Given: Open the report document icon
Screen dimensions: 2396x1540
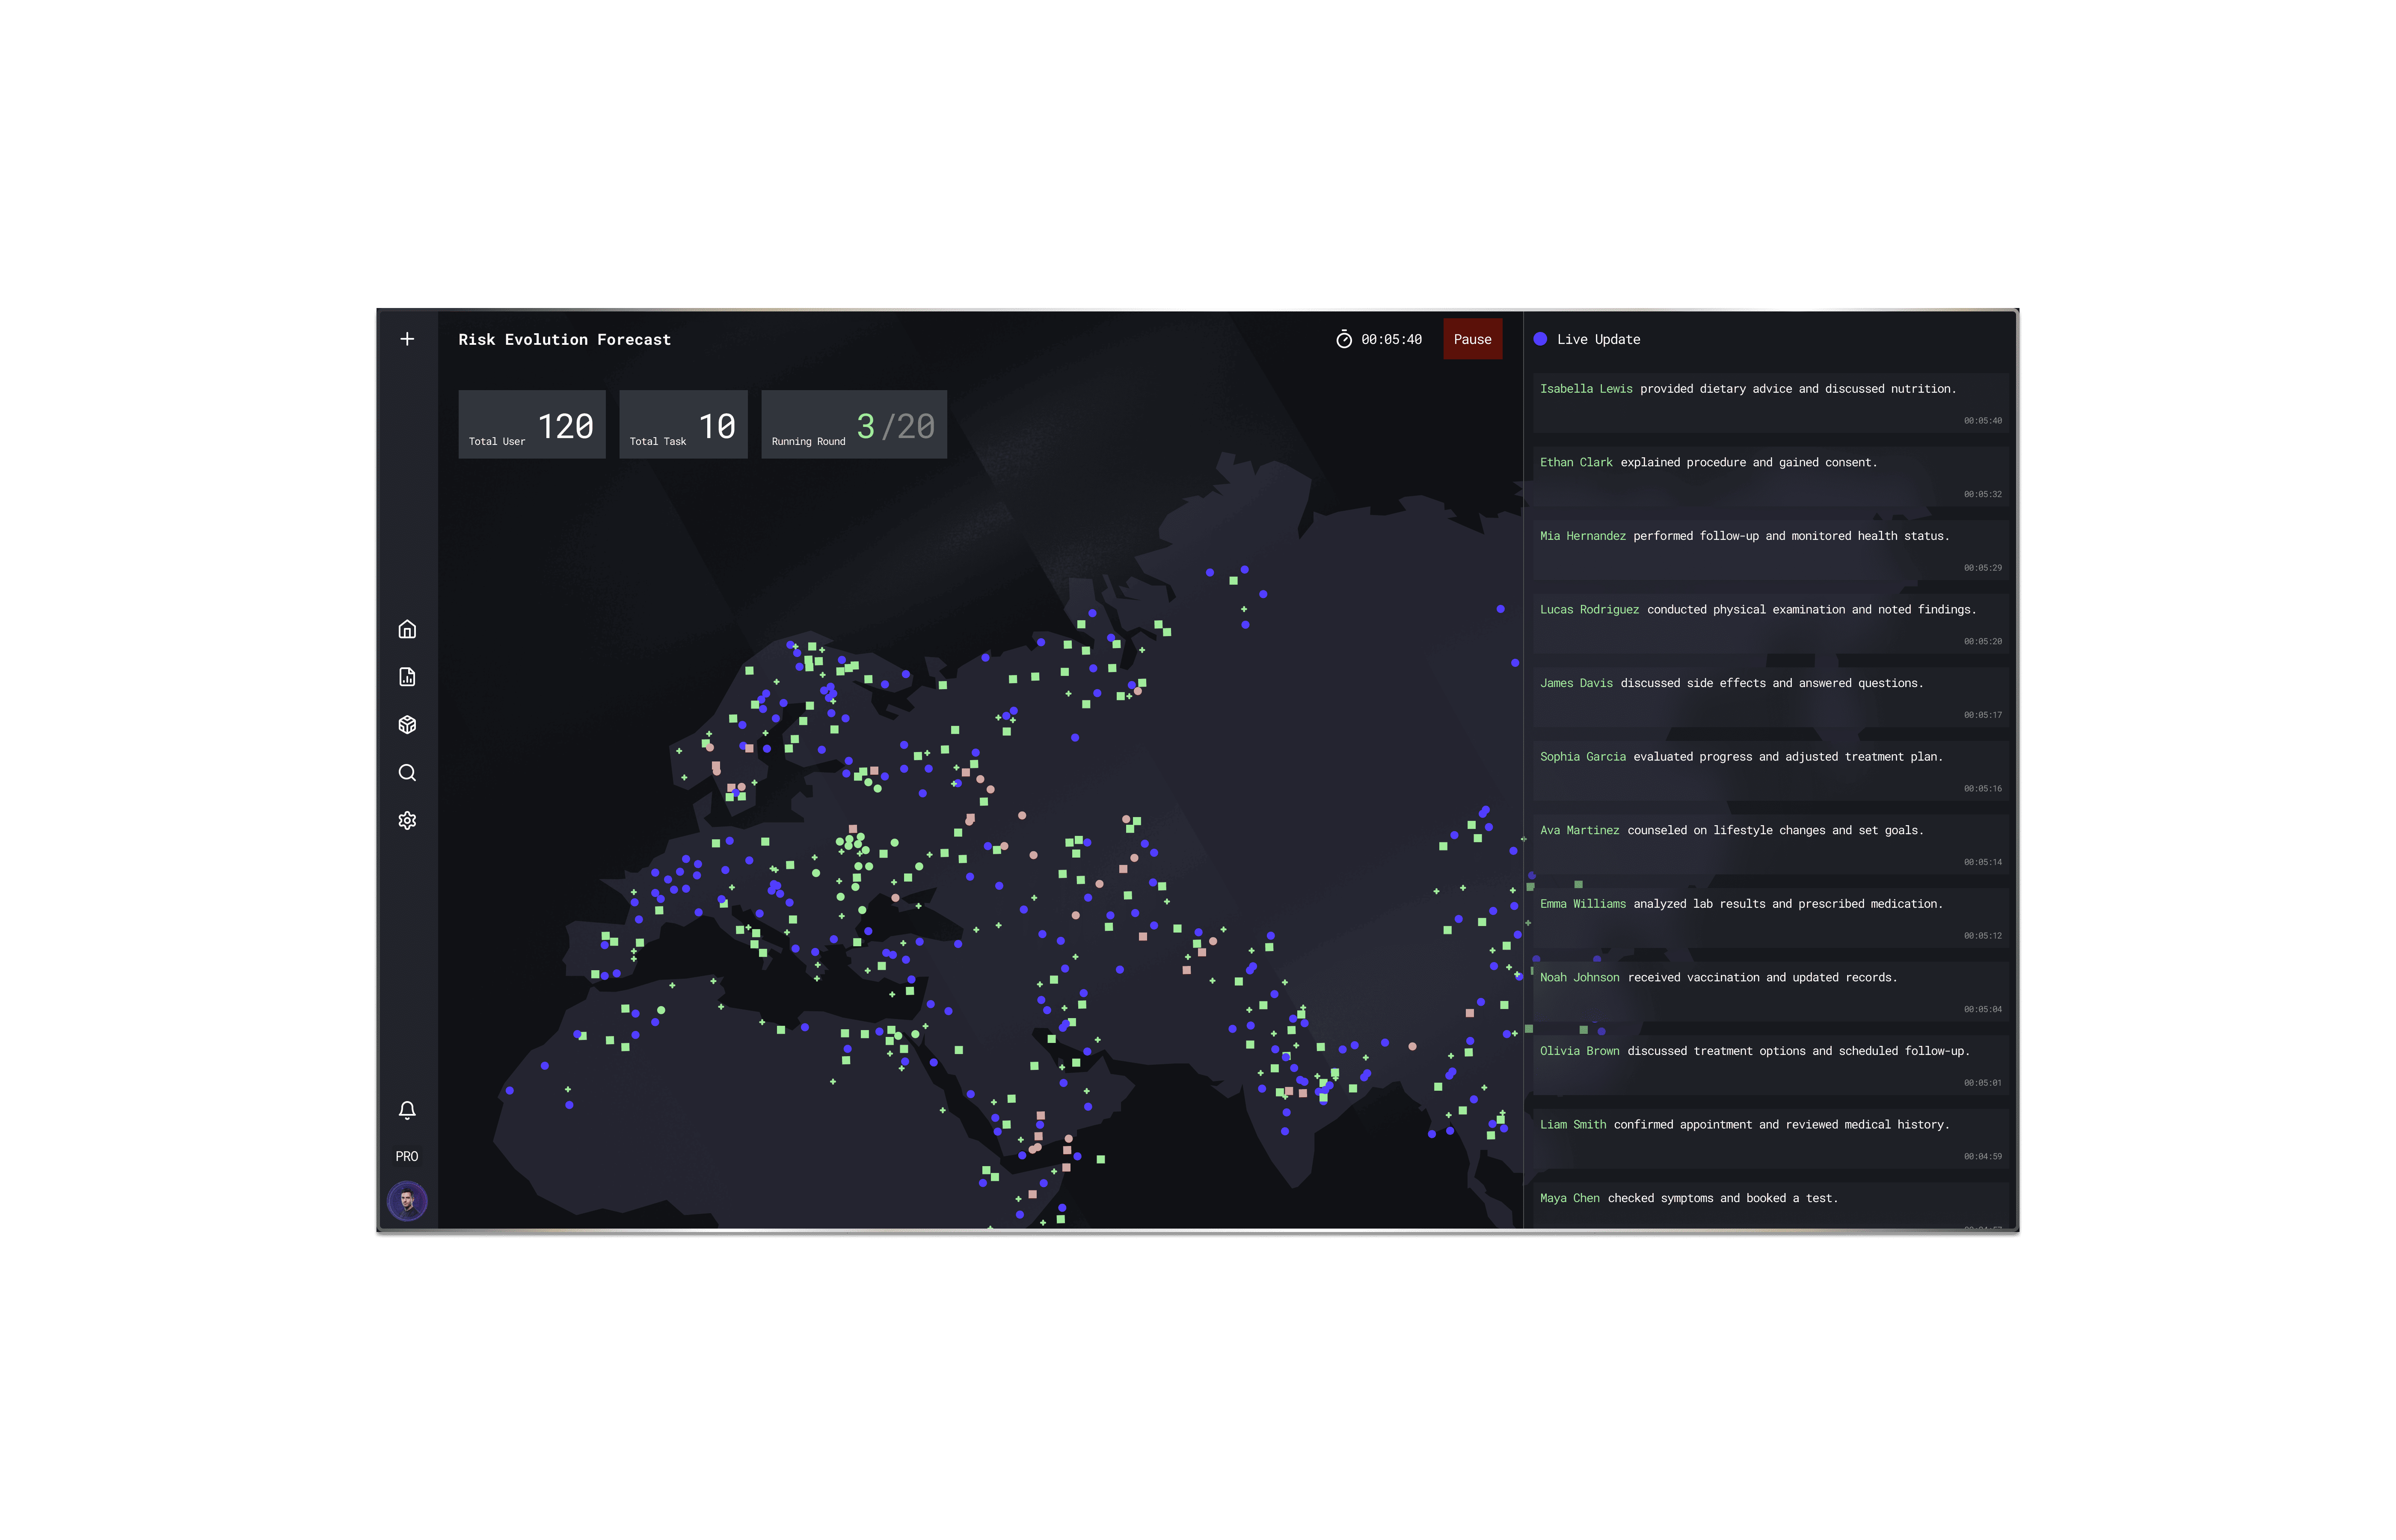Looking at the screenshot, I should click(x=407, y=677).
